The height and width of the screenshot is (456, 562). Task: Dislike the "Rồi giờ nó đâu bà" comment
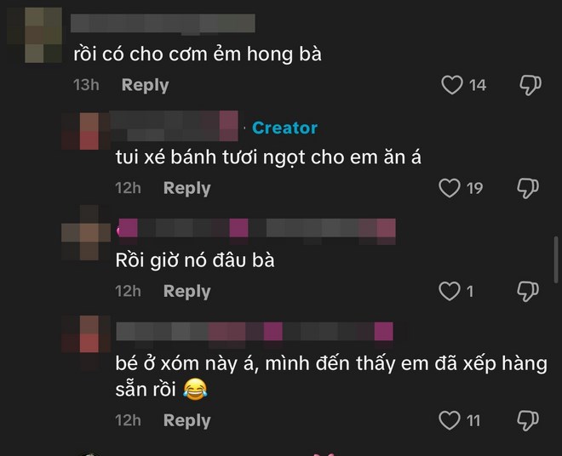click(528, 292)
